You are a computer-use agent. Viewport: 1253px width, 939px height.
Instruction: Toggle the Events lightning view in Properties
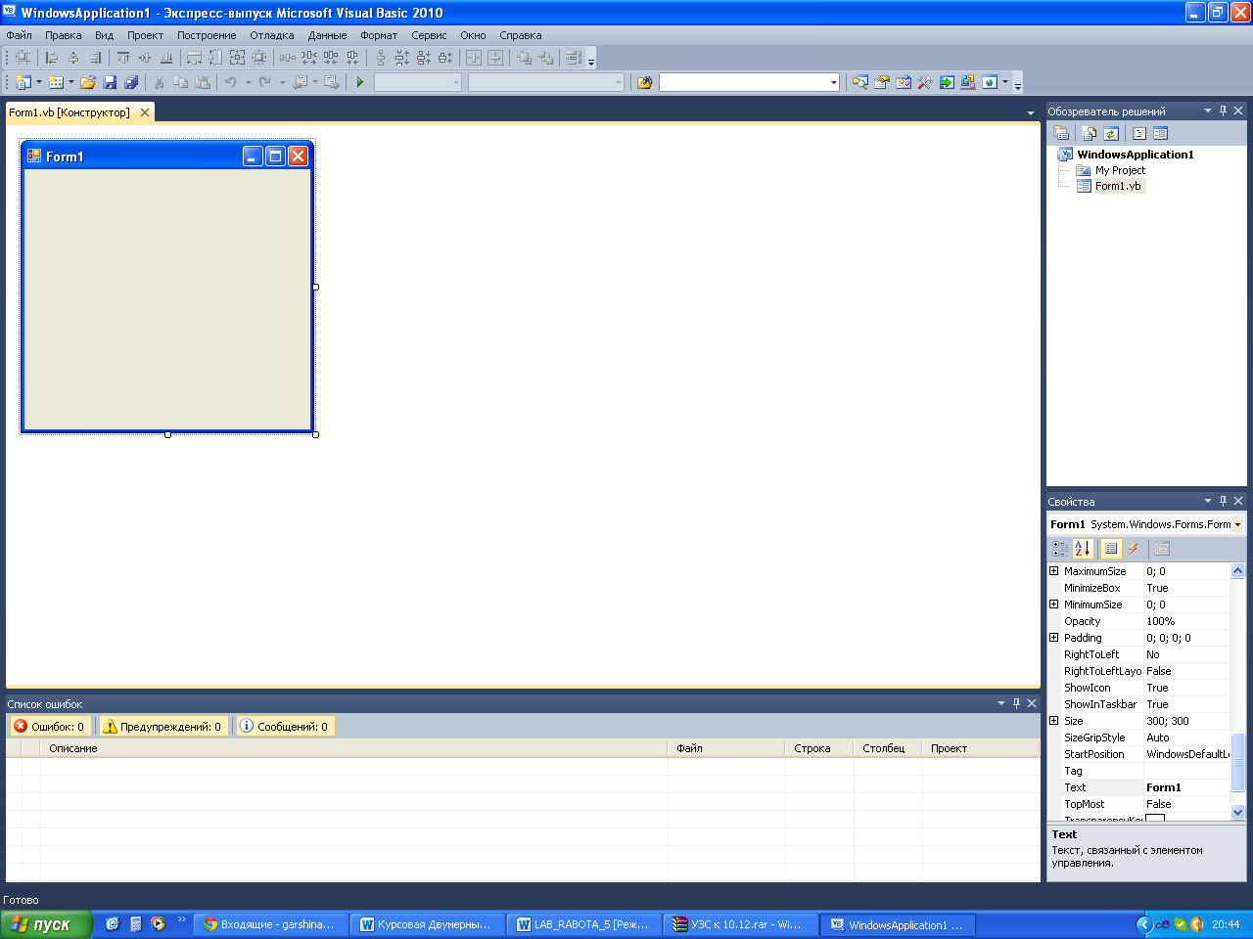[x=1133, y=549]
